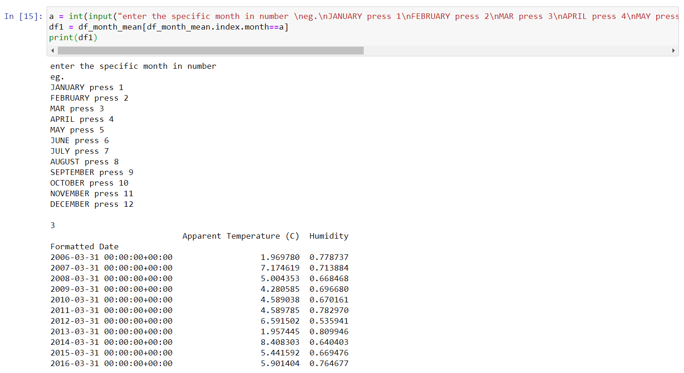
Task: Click the printed value '3' below the month list
Action: coord(52,225)
